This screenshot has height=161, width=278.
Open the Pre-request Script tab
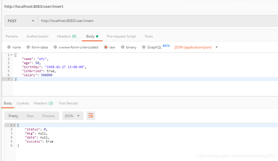[x=121, y=36]
